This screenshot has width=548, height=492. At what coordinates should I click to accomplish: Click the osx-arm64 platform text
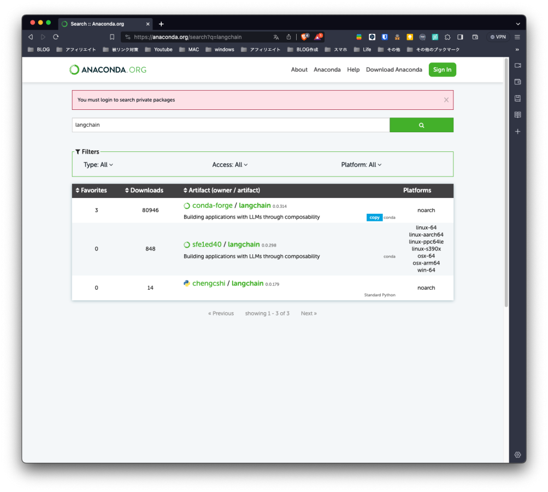pyautogui.click(x=426, y=263)
